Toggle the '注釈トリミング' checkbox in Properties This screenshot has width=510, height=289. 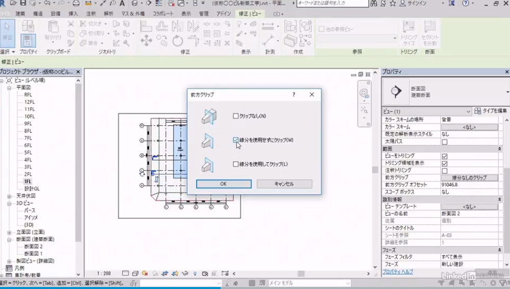tap(444, 171)
